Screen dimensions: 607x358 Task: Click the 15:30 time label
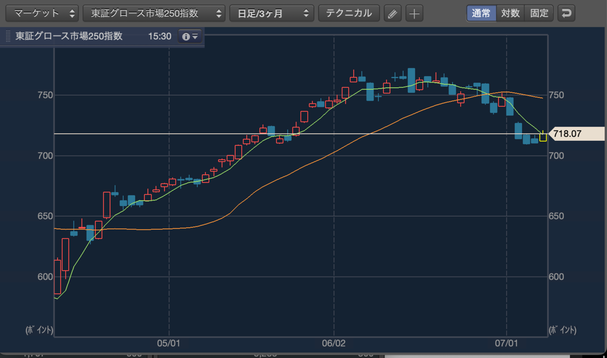pos(160,36)
